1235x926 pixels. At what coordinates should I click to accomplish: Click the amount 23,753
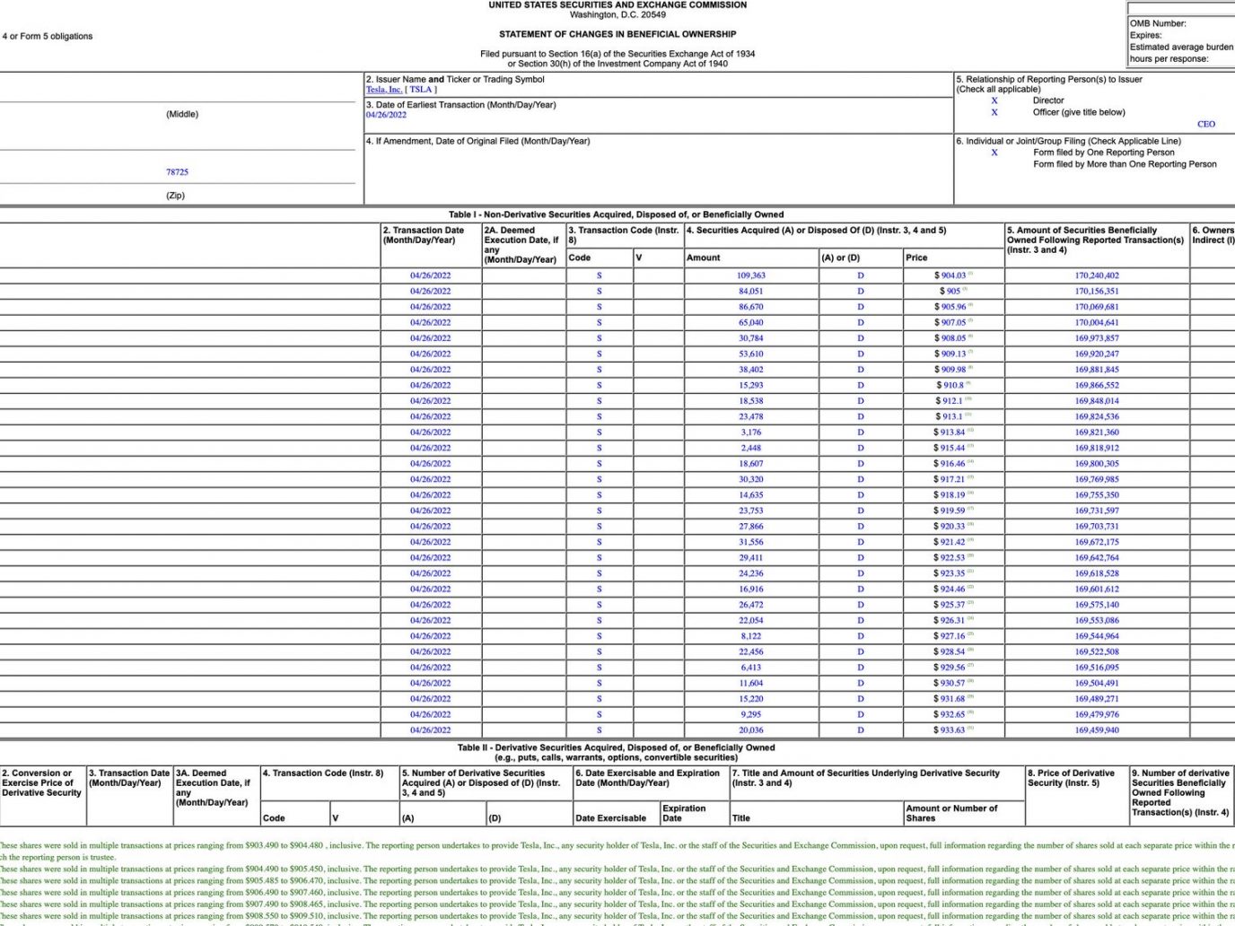tap(751, 511)
